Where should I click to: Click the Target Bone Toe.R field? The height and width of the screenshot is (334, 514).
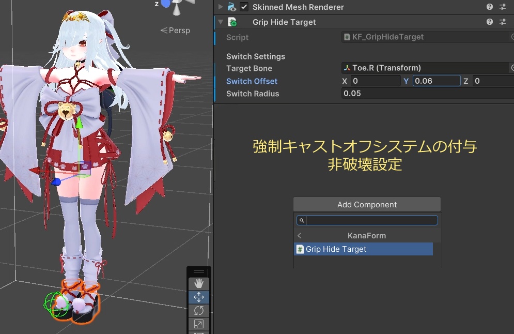pyautogui.click(x=425, y=68)
